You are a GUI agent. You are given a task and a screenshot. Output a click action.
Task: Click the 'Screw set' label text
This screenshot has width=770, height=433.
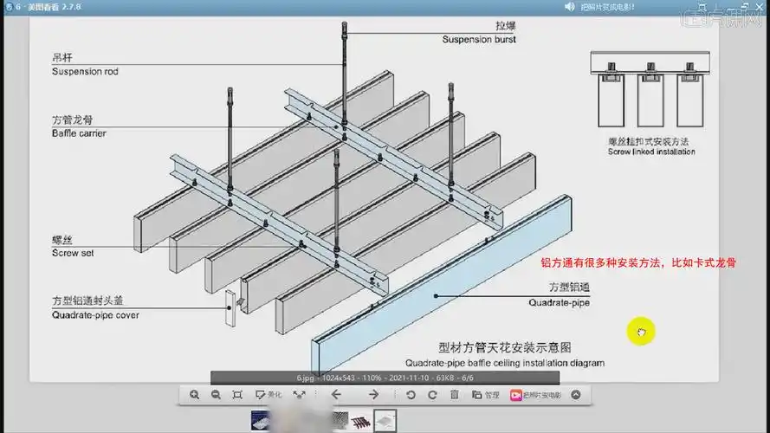[73, 254]
